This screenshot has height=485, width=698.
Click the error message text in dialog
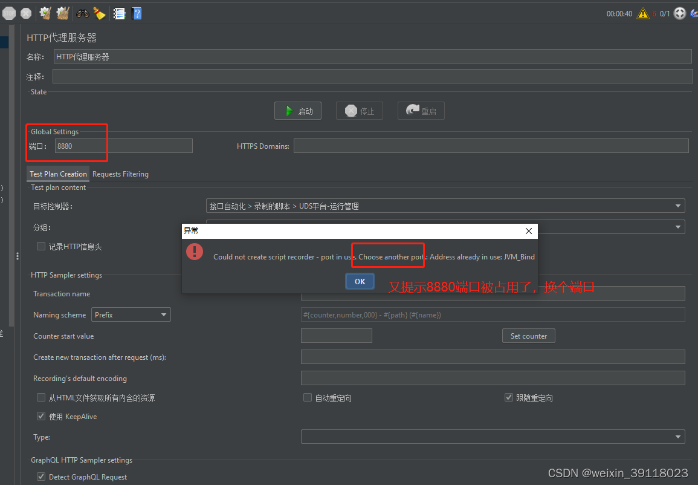click(x=374, y=257)
